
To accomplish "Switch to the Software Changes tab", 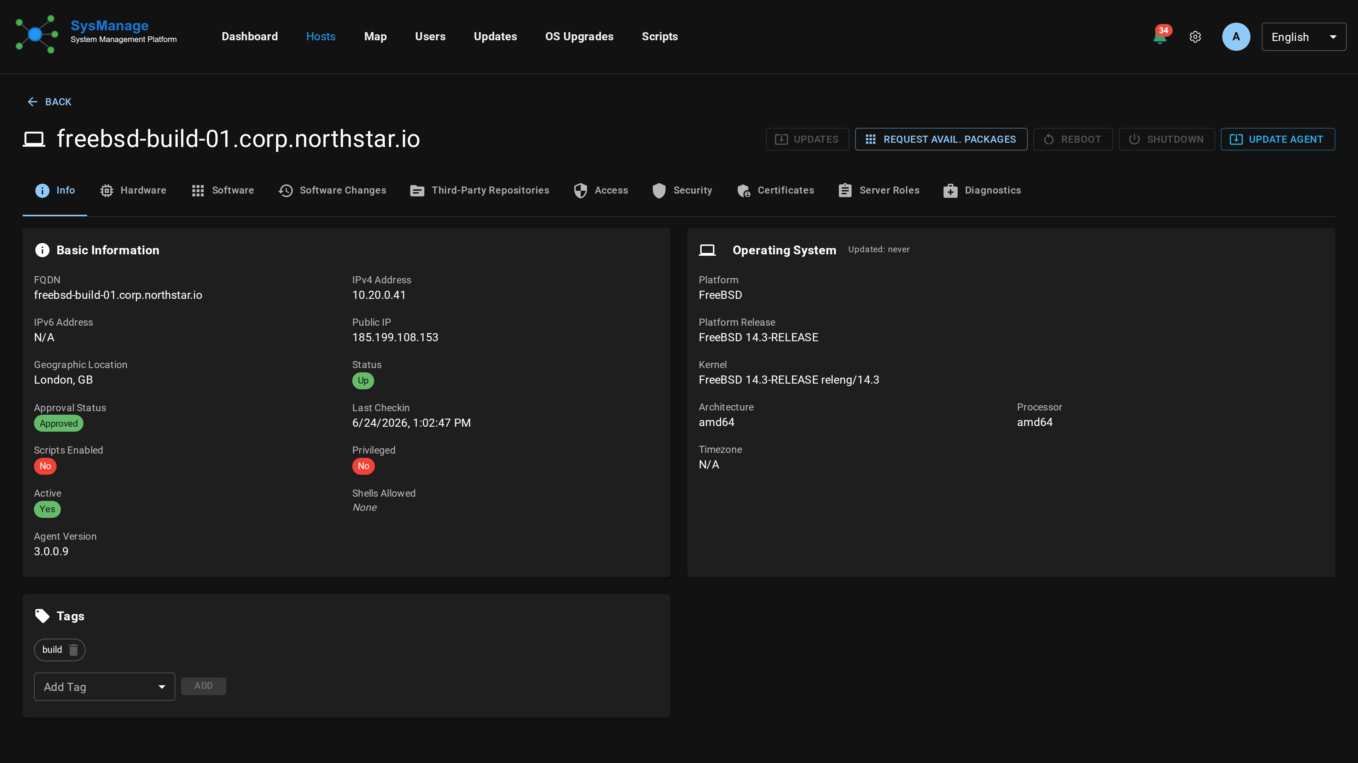I will (x=332, y=191).
